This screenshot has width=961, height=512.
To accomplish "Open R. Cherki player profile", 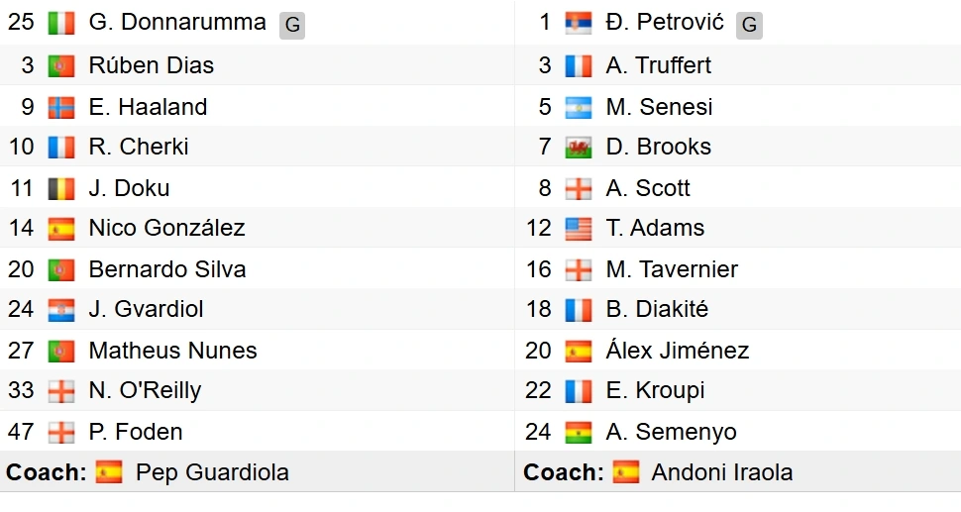I will click(138, 147).
